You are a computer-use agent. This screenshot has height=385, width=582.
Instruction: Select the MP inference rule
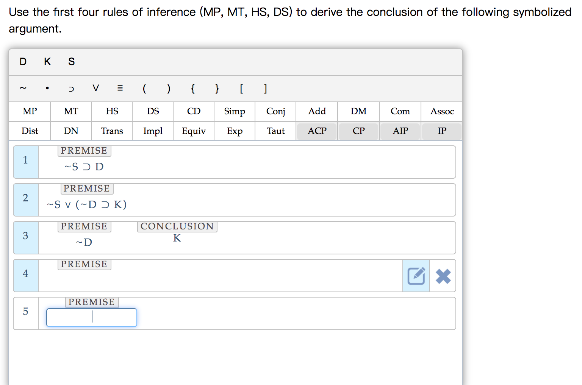(x=29, y=111)
